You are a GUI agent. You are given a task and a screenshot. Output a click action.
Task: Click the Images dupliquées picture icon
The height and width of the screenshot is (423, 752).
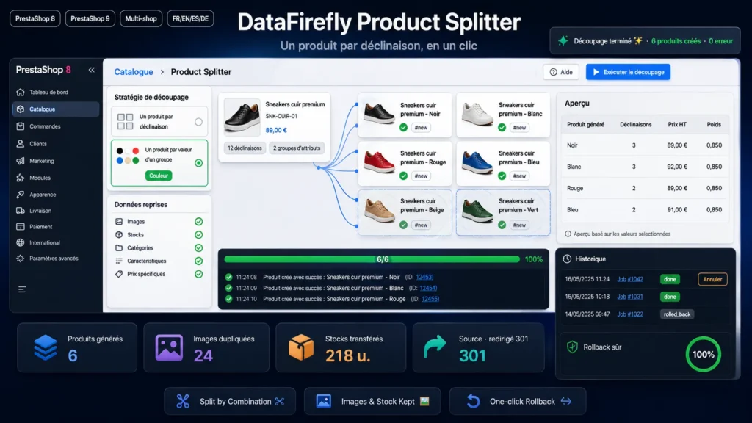tap(169, 347)
